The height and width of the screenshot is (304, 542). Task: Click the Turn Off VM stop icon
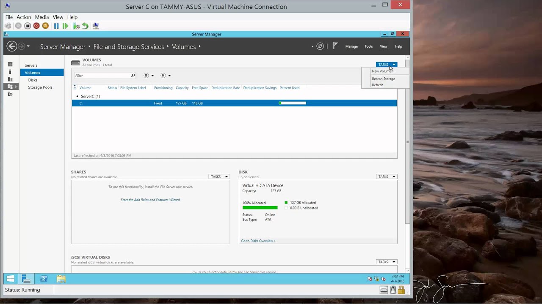[x=28, y=26]
